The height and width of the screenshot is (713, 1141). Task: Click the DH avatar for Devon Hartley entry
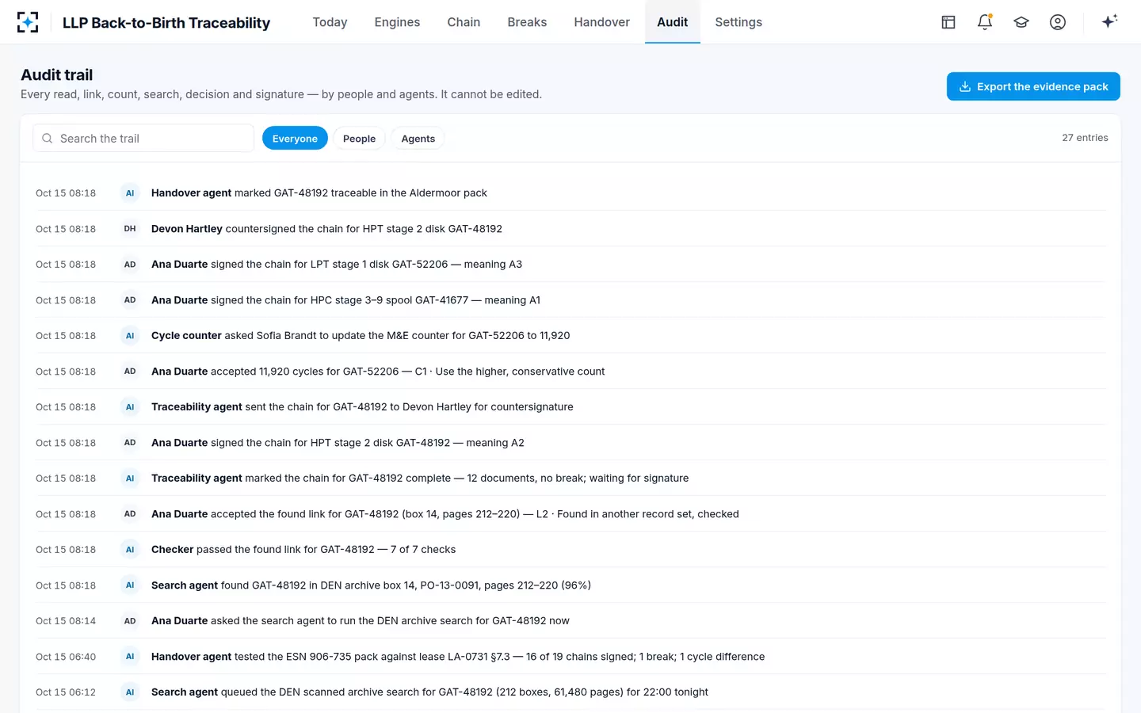(130, 228)
